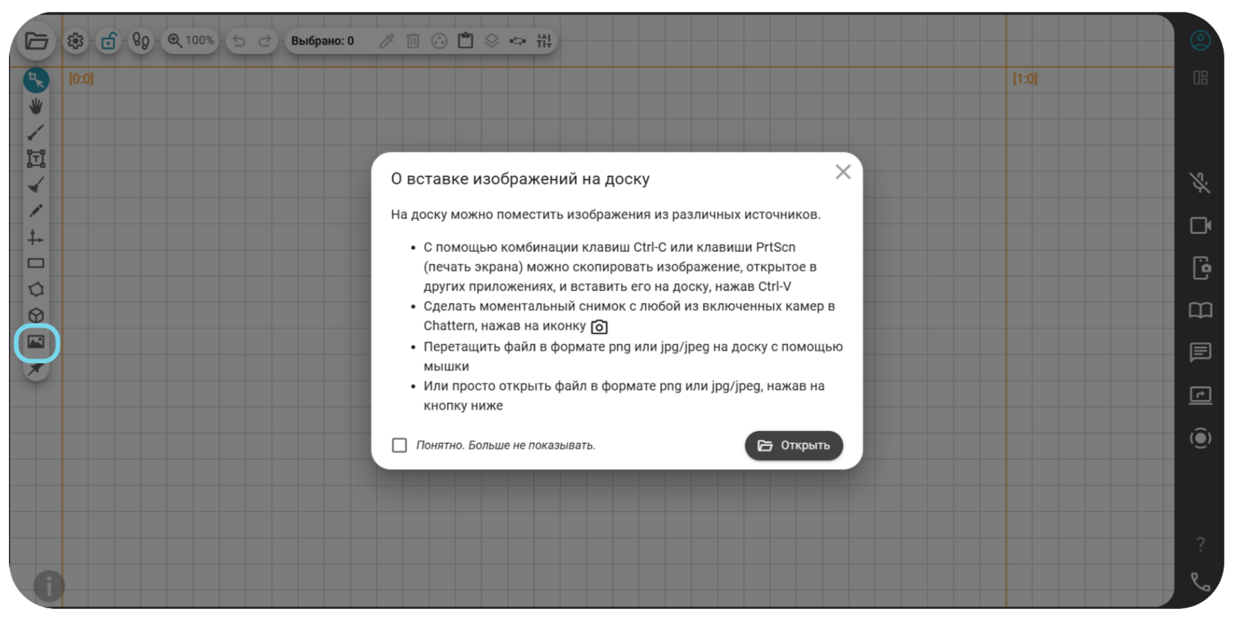Image resolution: width=1237 pixels, height=620 pixels.
Task: Select the pencil tool
Action: (36, 211)
